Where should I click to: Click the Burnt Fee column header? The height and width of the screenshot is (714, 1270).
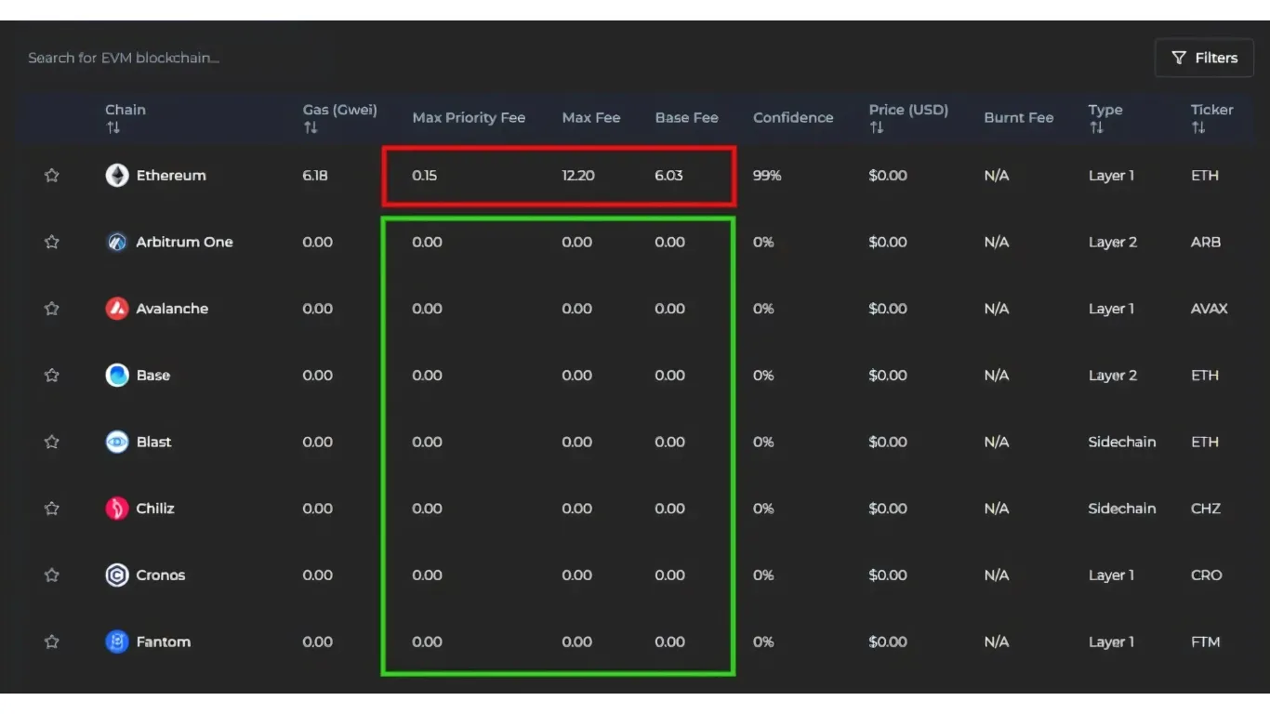[1019, 118]
